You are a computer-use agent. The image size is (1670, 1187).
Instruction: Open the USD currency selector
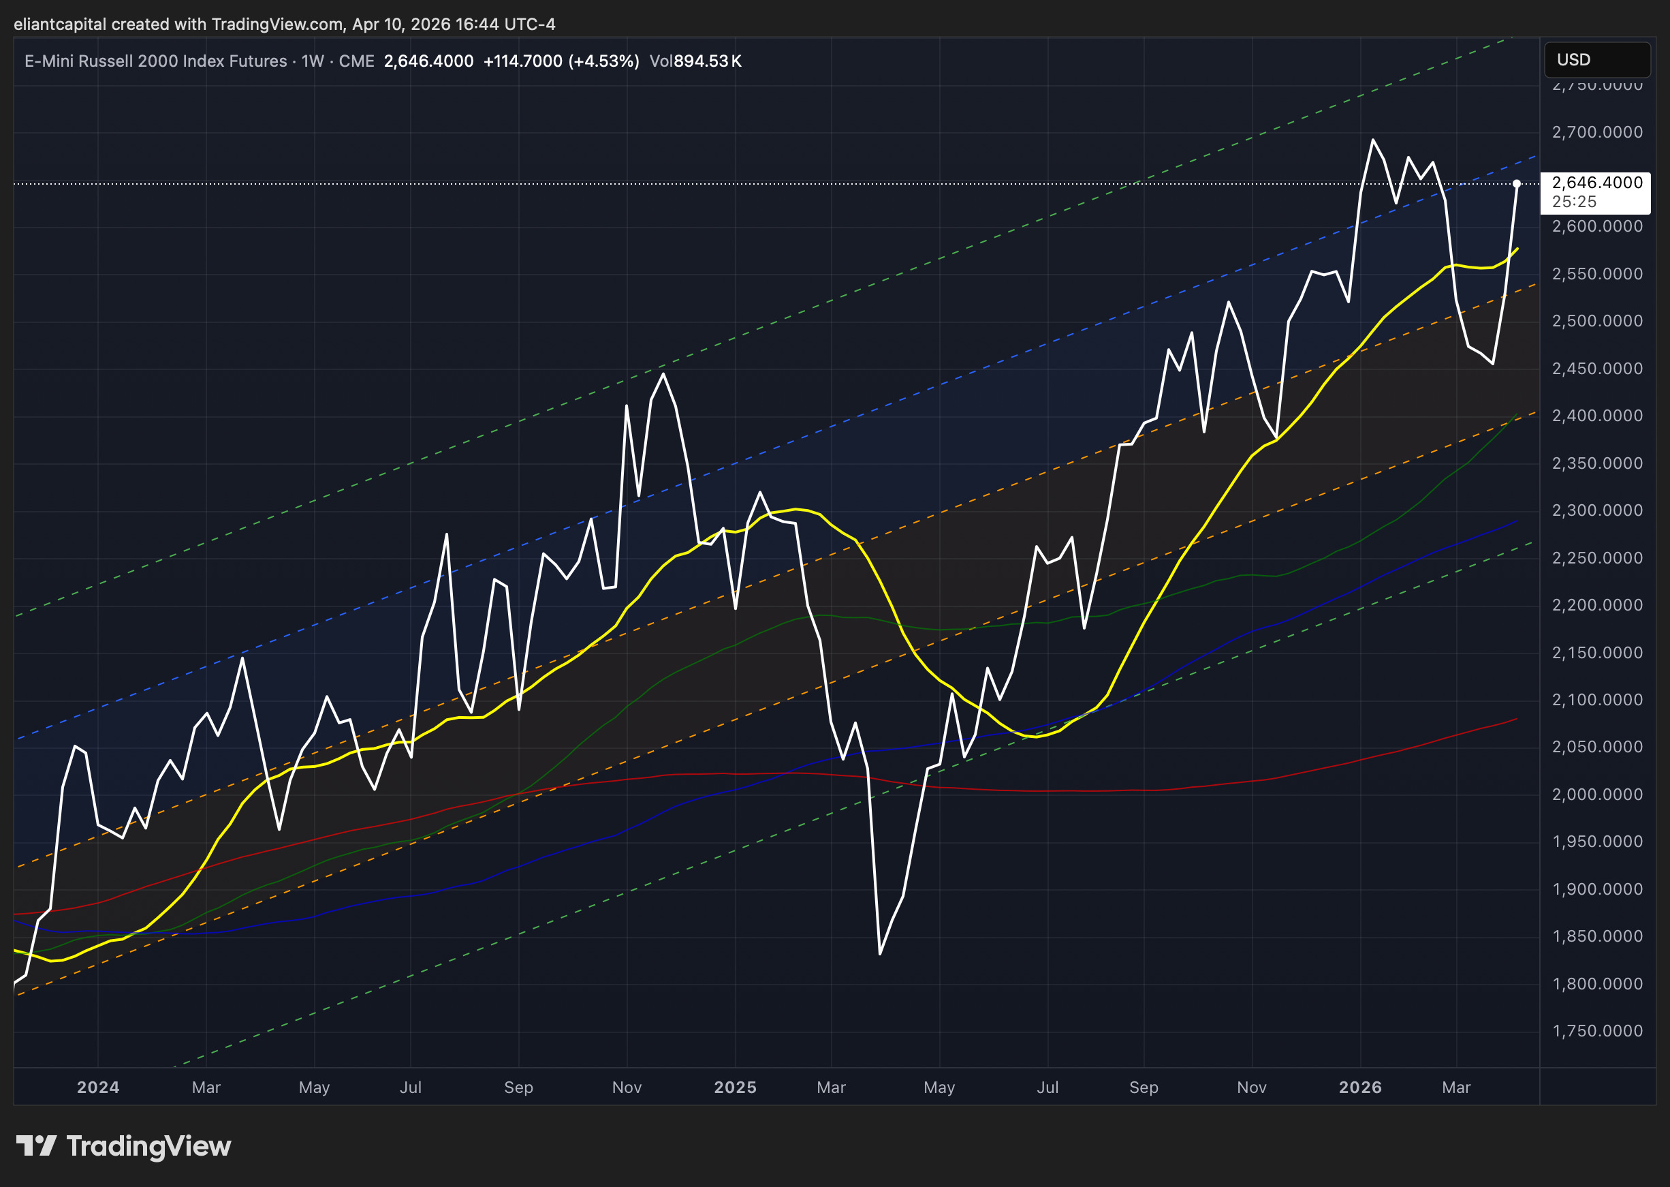click(x=1596, y=60)
